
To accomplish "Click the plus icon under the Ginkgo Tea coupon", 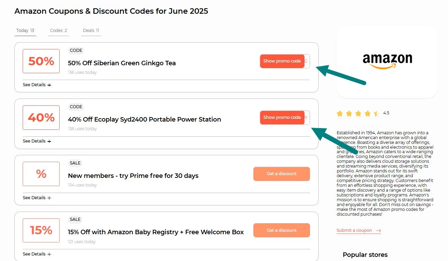I will [49, 85].
